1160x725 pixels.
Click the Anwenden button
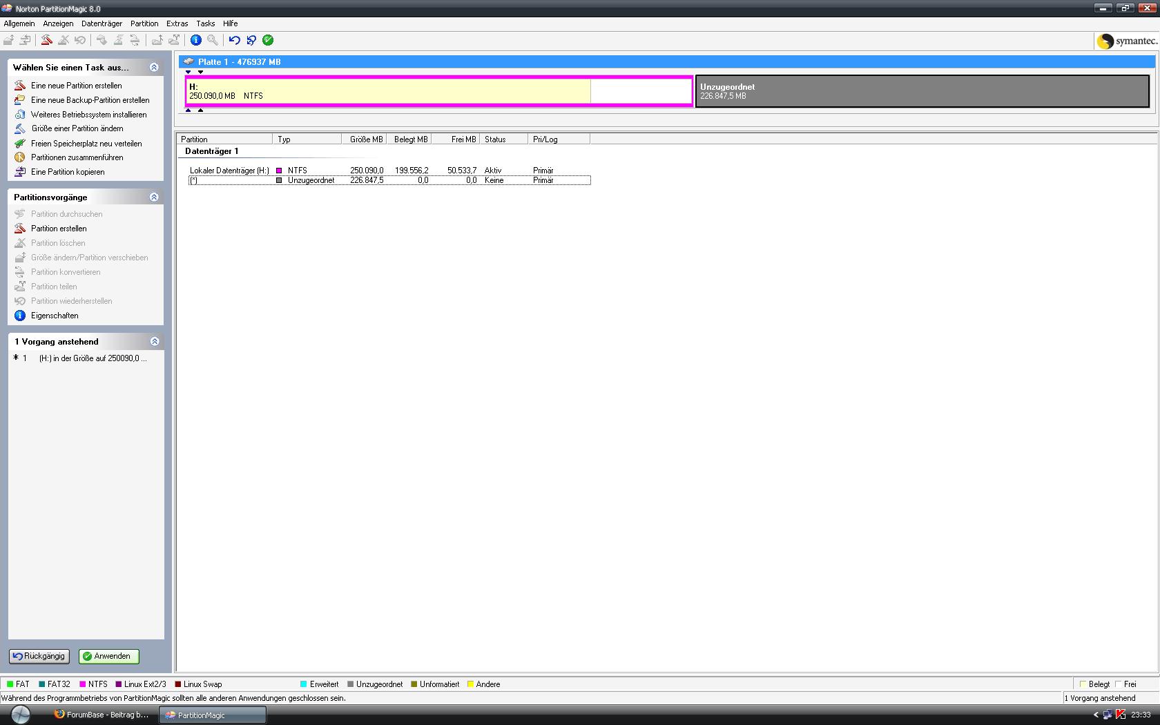click(109, 657)
